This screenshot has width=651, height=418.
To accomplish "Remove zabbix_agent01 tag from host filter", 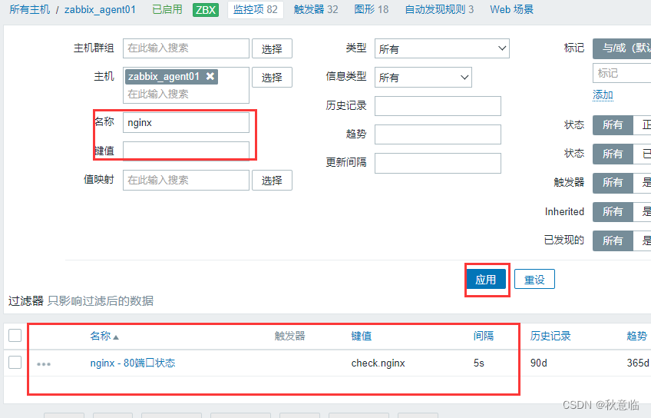I will tap(210, 76).
